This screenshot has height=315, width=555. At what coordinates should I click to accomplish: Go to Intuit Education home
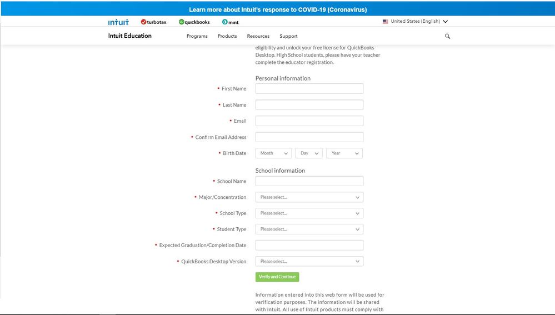130,36
